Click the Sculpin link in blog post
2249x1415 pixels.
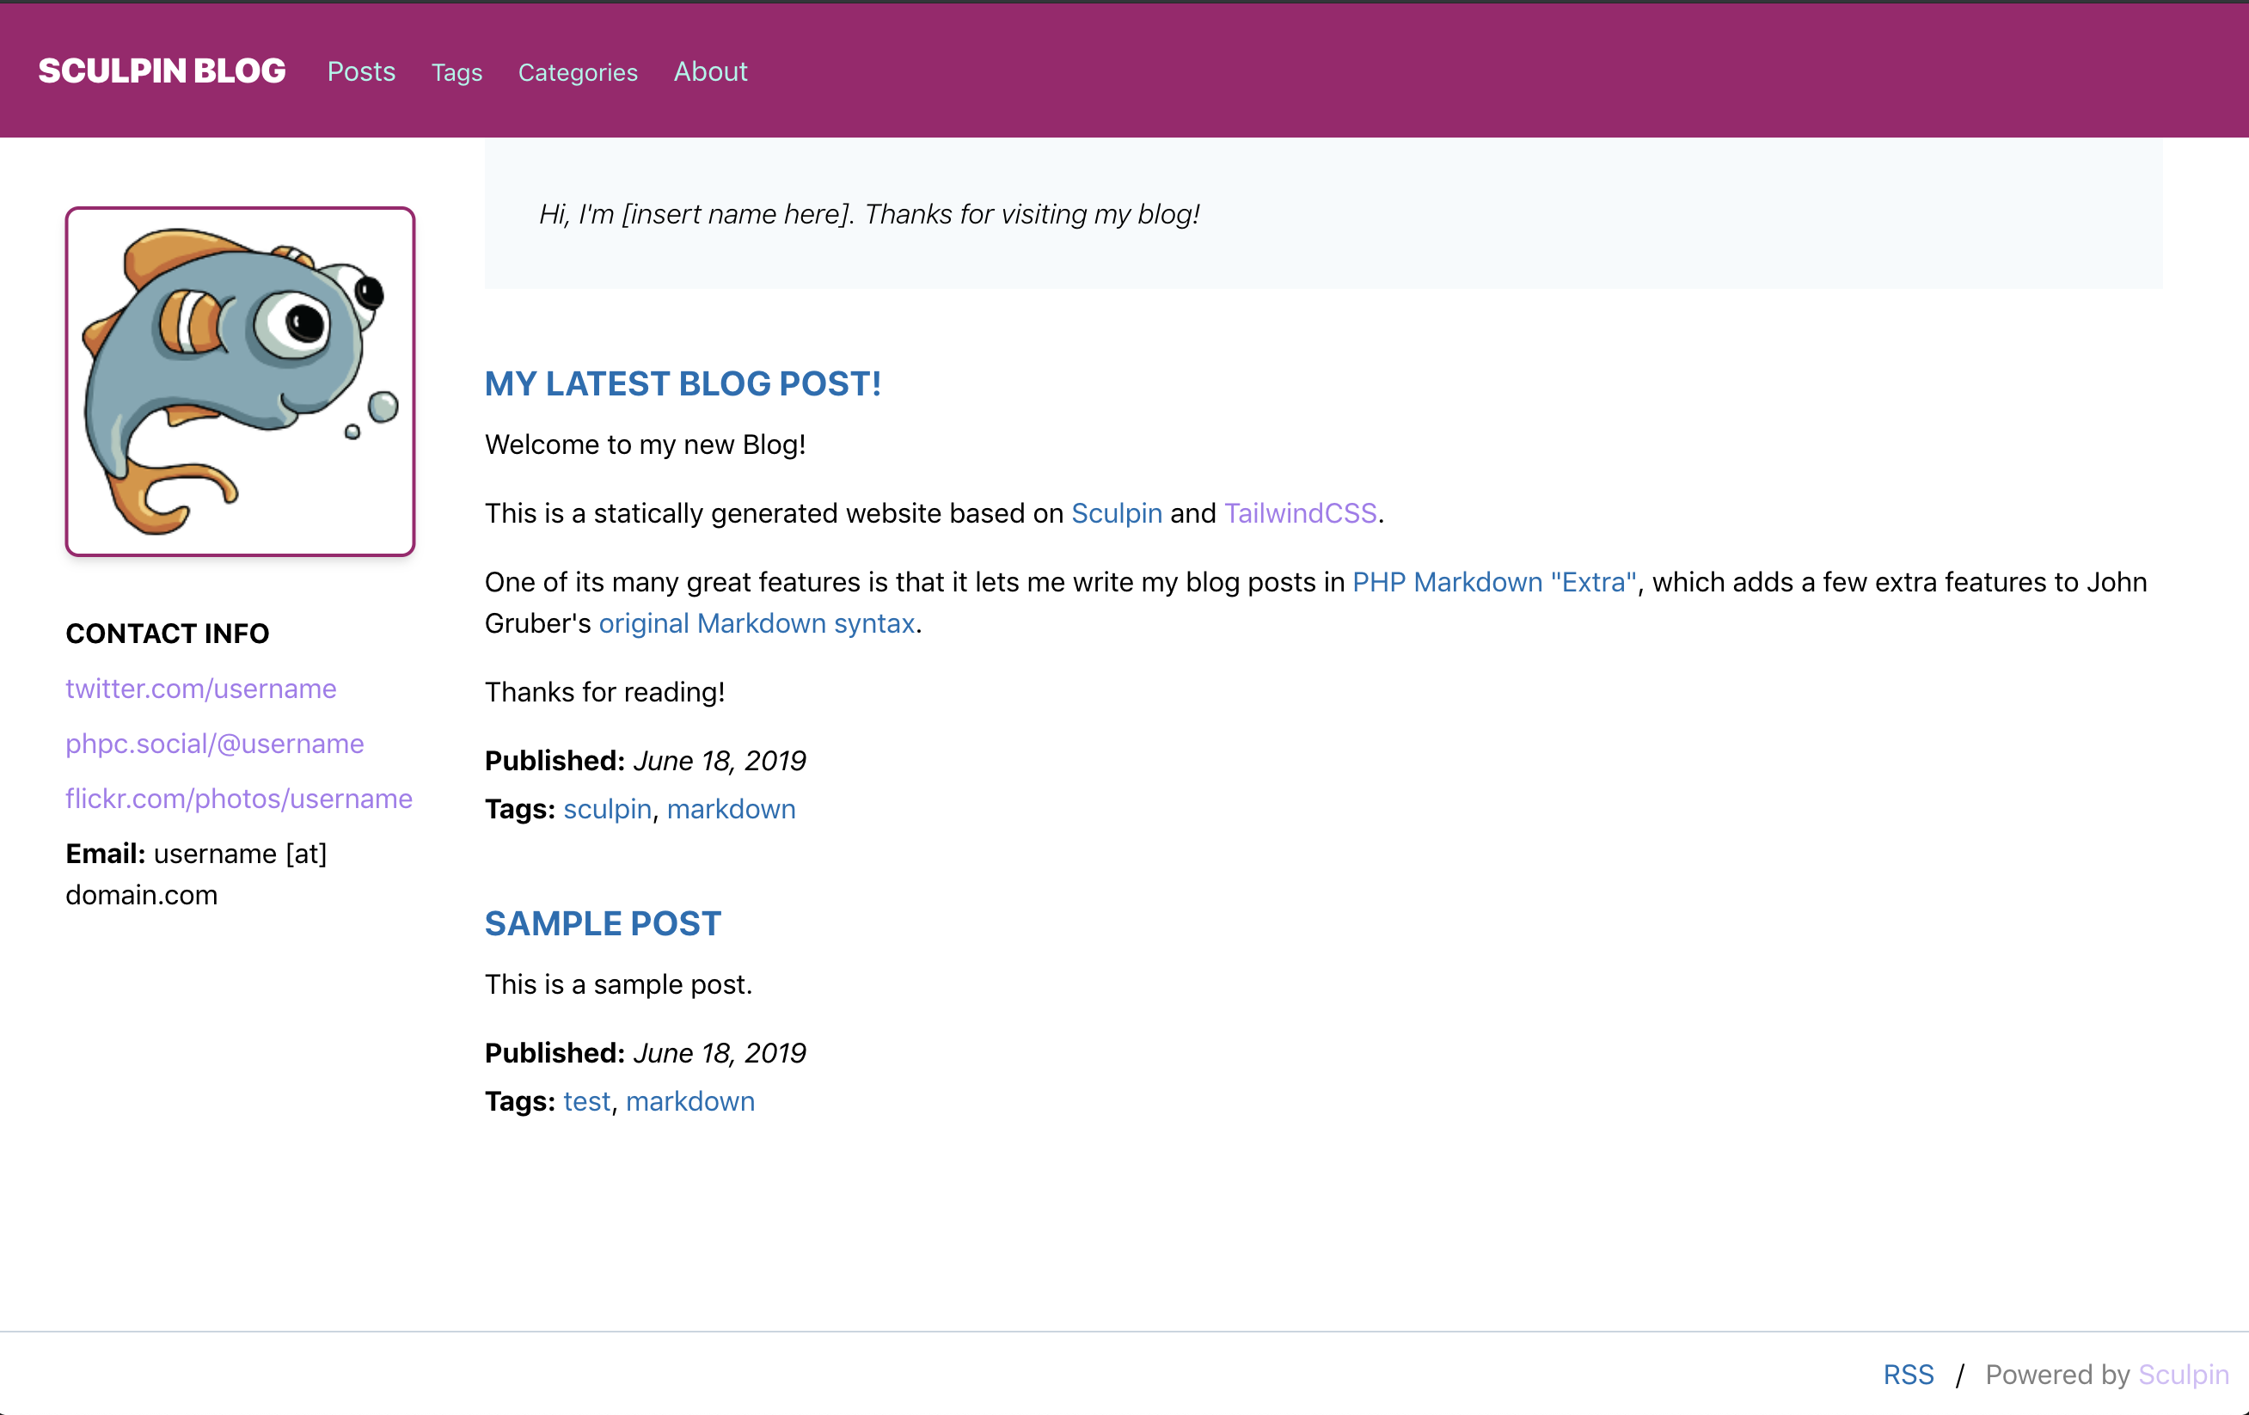coord(1115,511)
